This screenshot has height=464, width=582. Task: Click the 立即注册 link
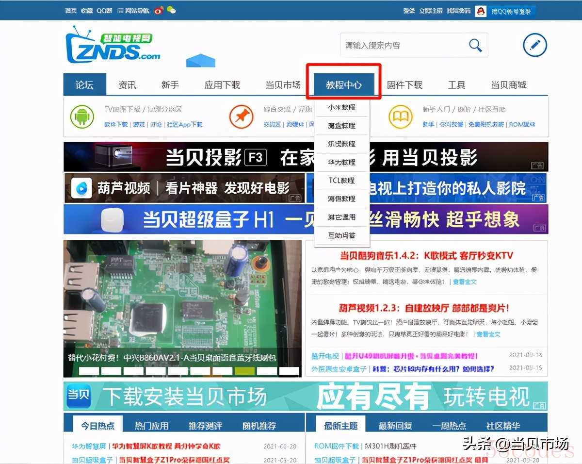click(431, 11)
